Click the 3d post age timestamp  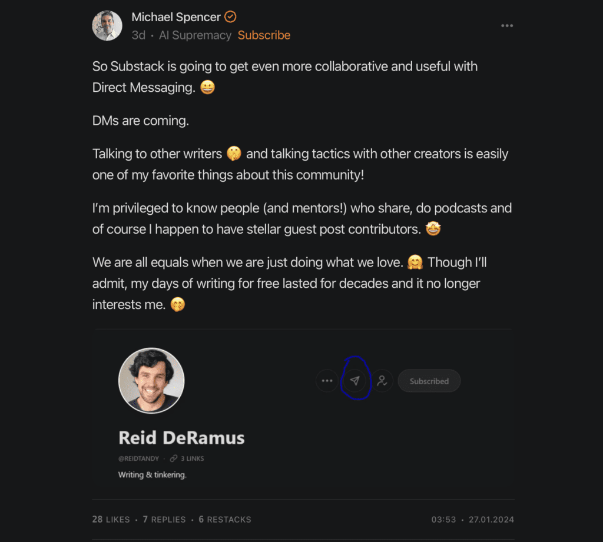click(x=138, y=35)
